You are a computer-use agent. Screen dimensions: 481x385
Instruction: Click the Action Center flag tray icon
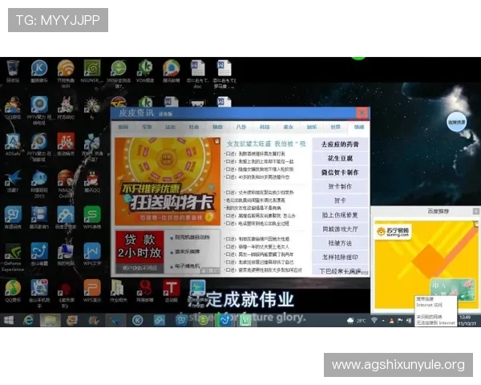(400, 321)
